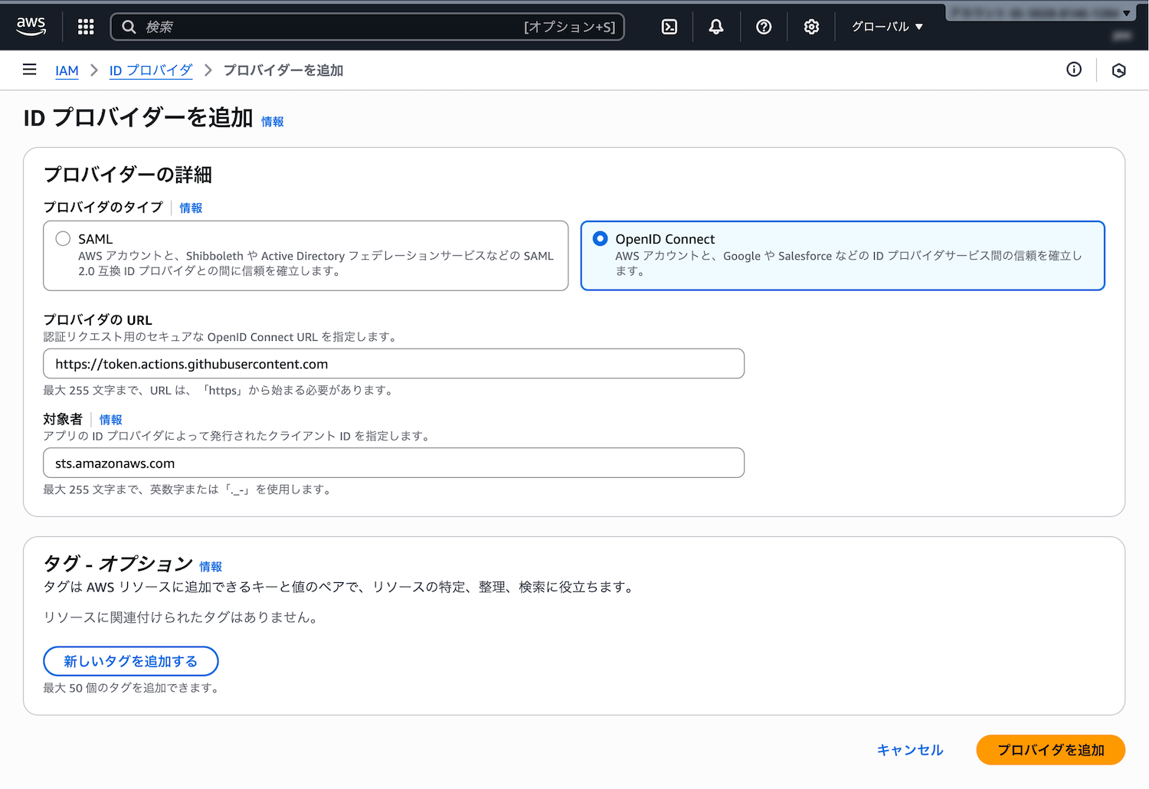
Task: Click the AWS logo home icon
Action: [31, 26]
